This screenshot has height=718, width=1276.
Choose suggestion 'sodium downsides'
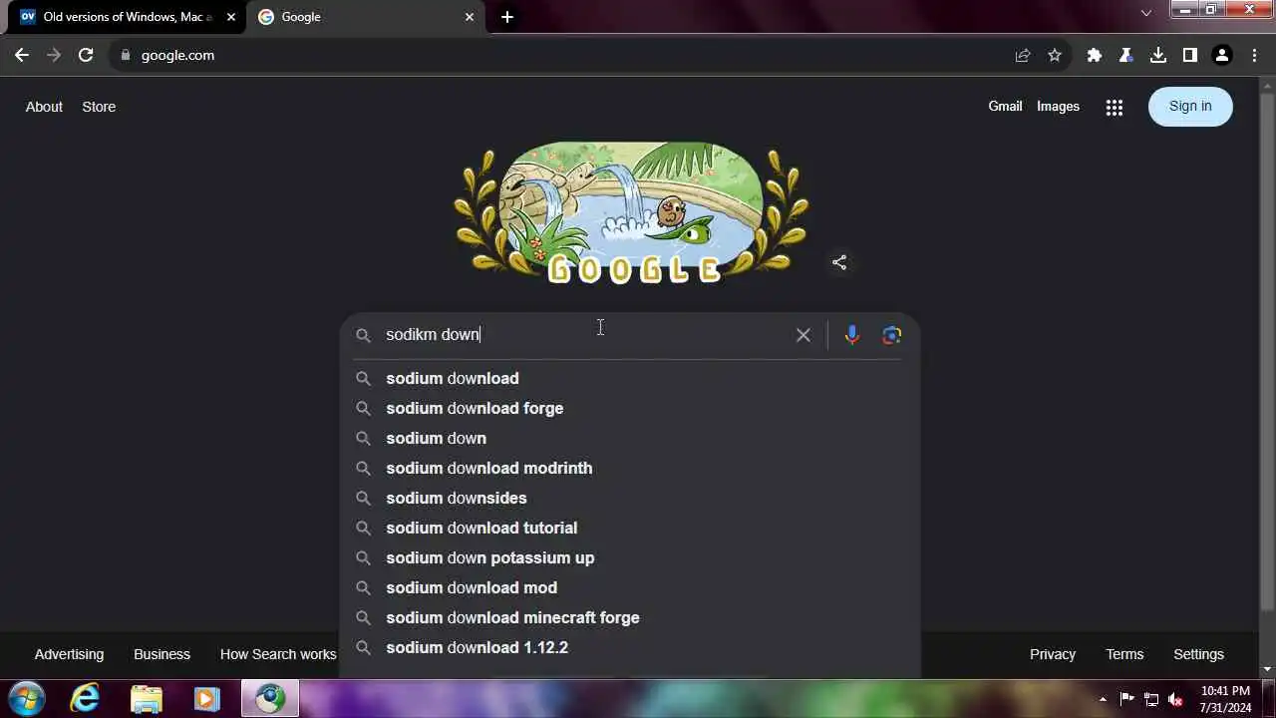(629, 498)
